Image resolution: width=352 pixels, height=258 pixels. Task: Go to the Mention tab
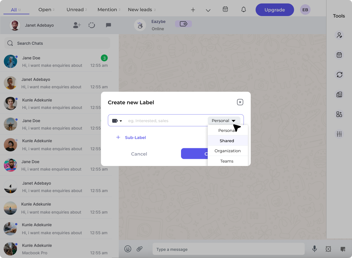(109, 10)
